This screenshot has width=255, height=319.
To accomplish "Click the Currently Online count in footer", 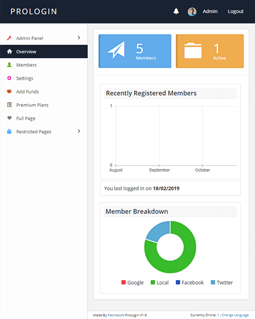I will [x=218, y=315].
